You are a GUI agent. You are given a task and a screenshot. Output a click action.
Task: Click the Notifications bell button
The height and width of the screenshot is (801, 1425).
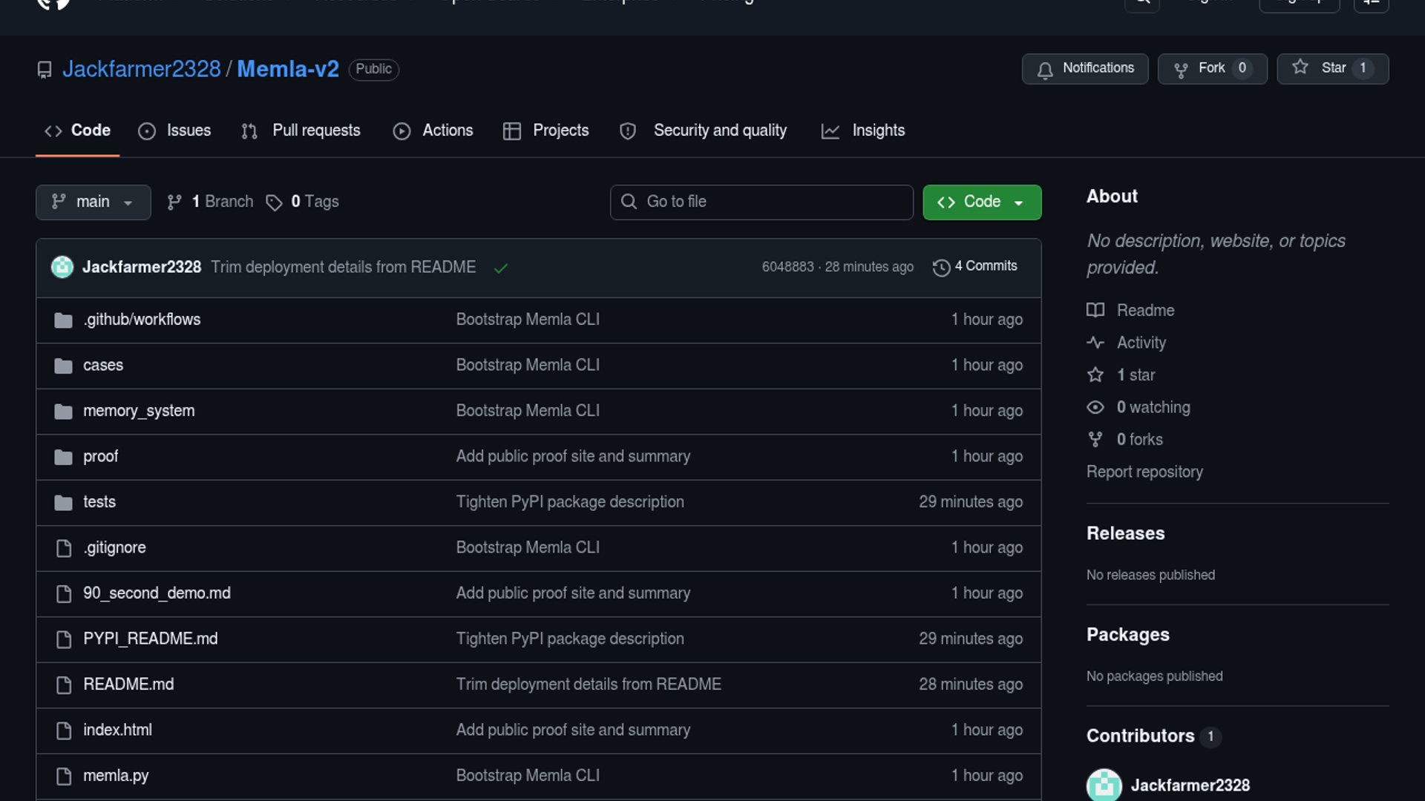[1084, 68]
